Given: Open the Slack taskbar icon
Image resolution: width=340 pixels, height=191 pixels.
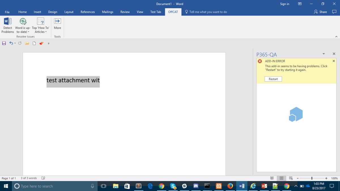Looking at the screenshot, I should [x=184, y=186].
